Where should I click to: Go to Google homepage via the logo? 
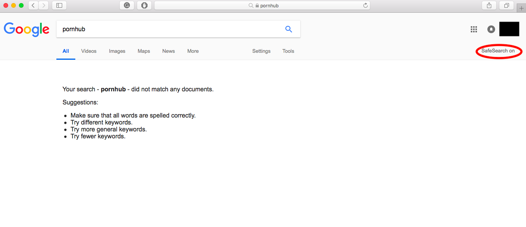(26, 29)
